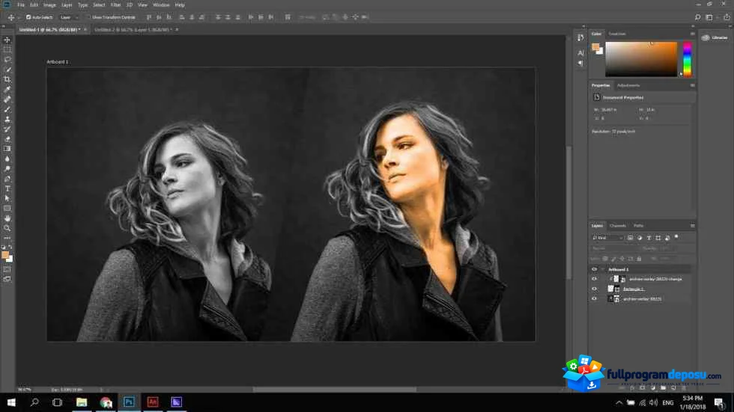Select the Crop tool
Screen dimensions: 734x412
(x=7, y=79)
